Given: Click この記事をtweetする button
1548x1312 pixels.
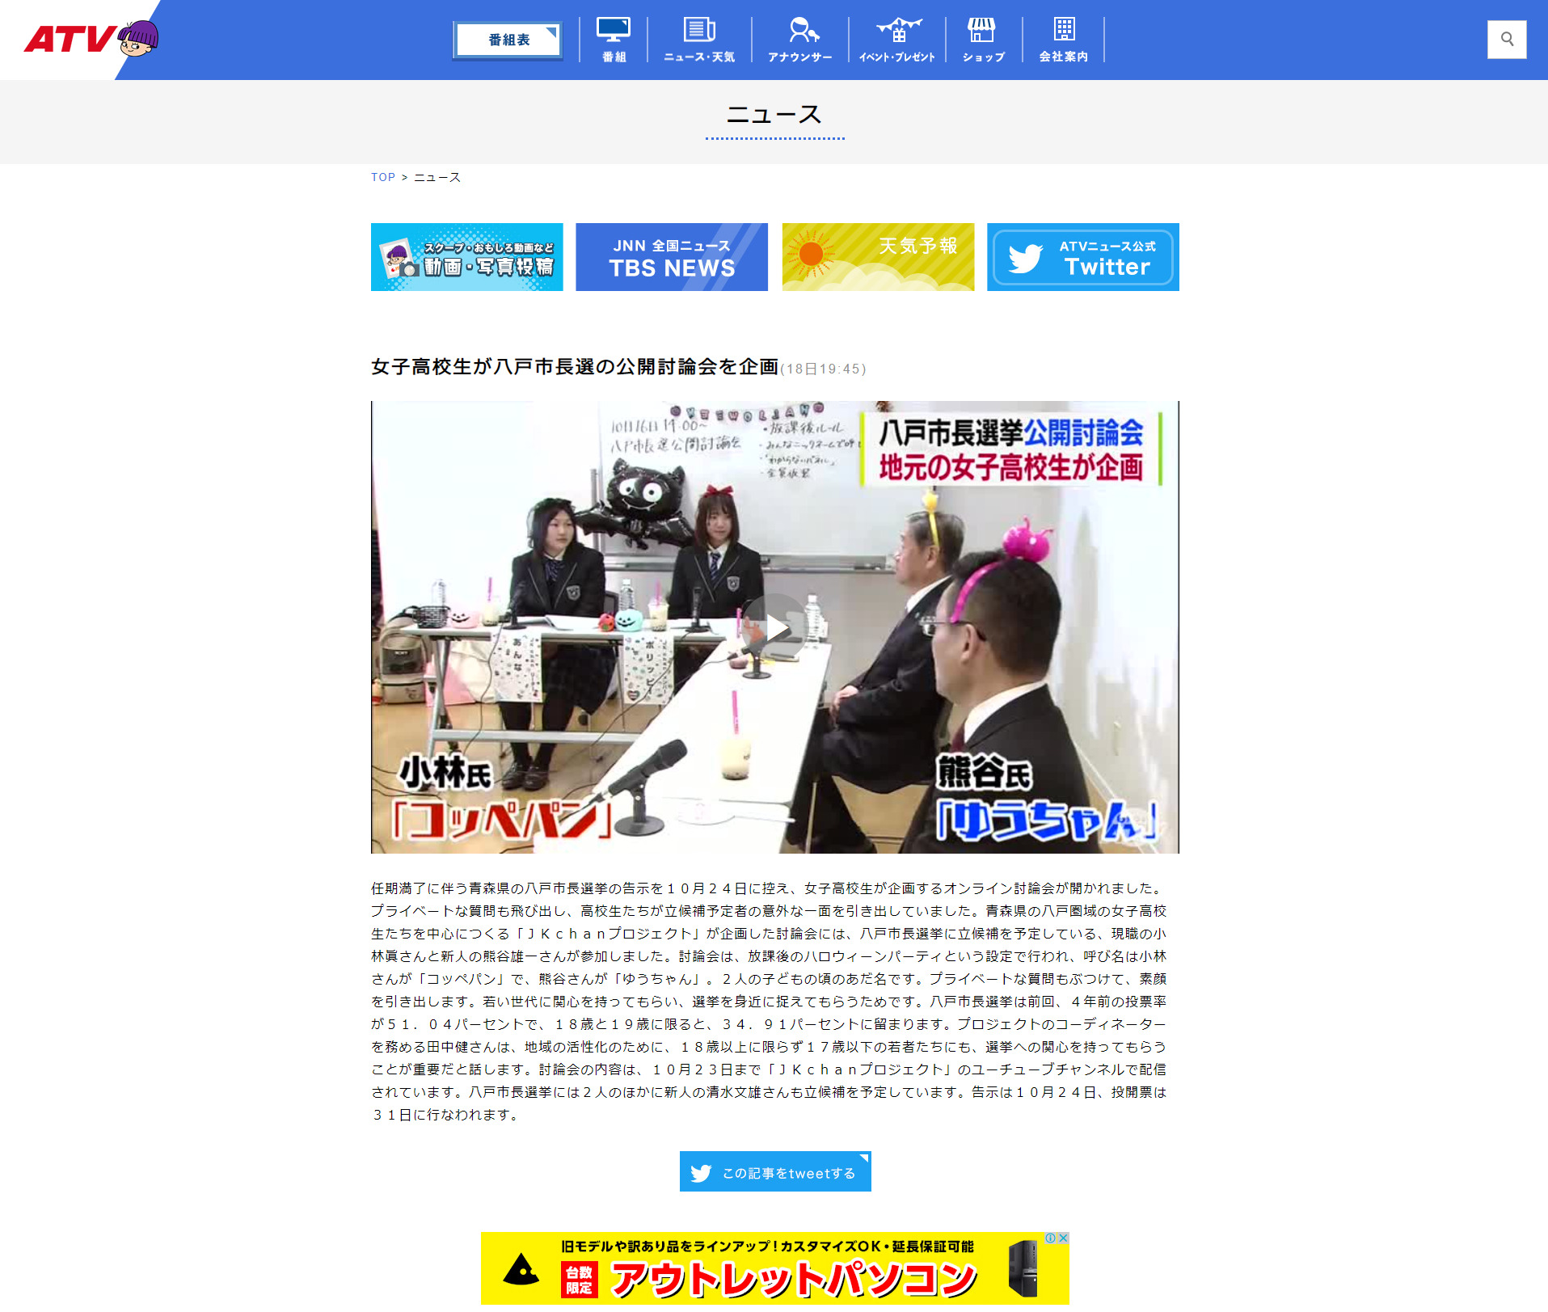Looking at the screenshot, I should click(775, 1171).
